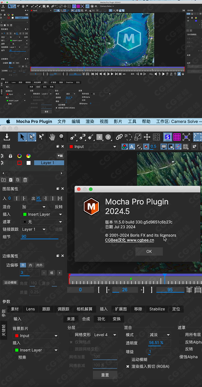Screen dimensions: 202x387
Task: Click the lock icon in enlarged layer header
Action: click(11, 156)
